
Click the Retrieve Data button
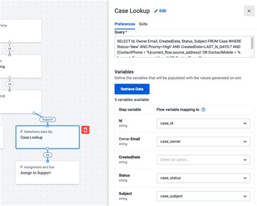point(132,89)
